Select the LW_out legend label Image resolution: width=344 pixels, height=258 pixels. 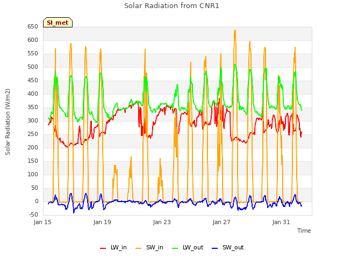(x=193, y=247)
